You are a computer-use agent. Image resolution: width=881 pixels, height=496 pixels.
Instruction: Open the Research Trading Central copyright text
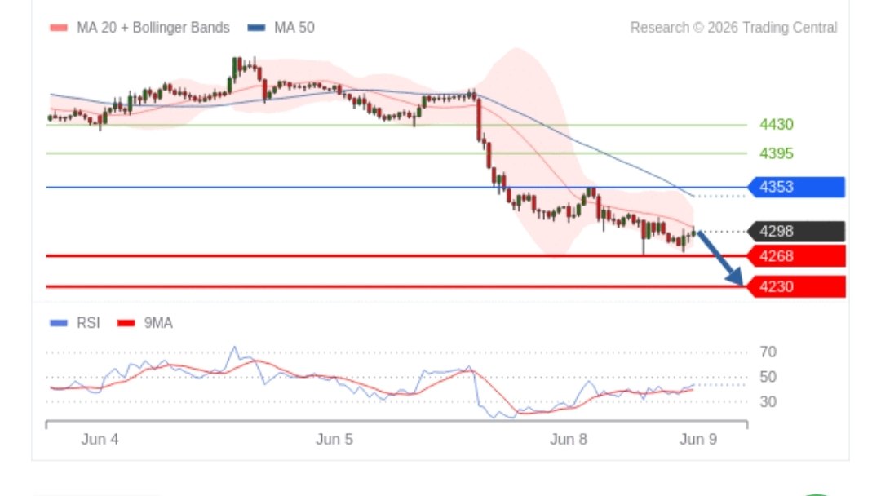coord(733,28)
